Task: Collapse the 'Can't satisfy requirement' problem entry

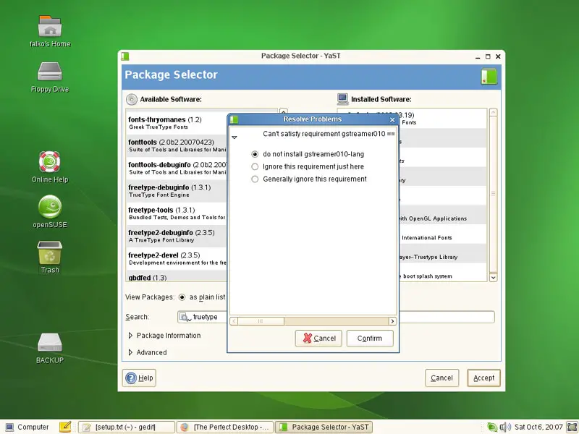Action: (234, 136)
